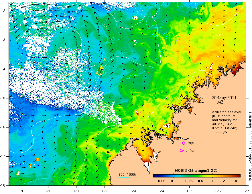Click the latitude axis label -13
This screenshot has width=252, height=194.
pyautogui.click(x=3, y=40)
